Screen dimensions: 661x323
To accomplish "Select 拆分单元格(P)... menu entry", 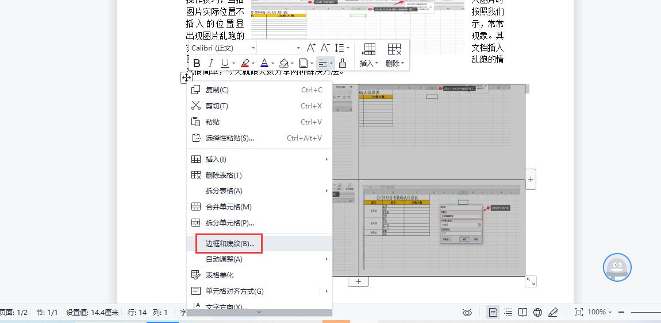I will (259, 223).
